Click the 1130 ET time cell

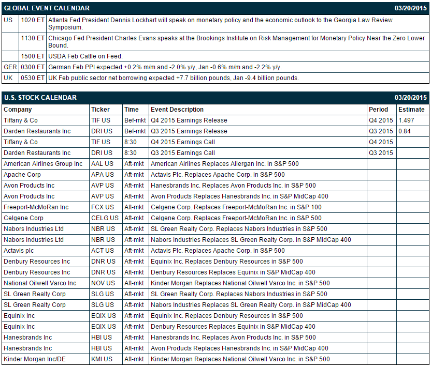(33, 38)
